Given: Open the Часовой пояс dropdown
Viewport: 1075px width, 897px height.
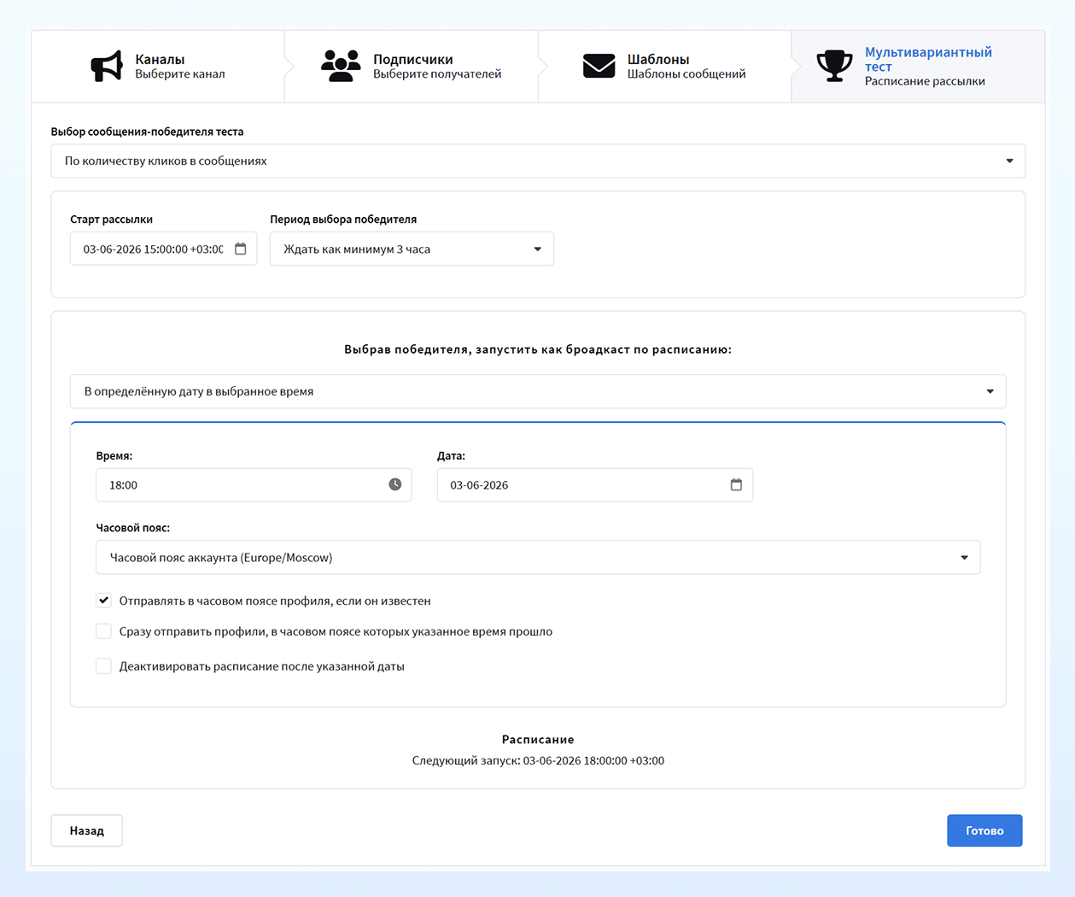Looking at the screenshot, I should pos(538,557).
